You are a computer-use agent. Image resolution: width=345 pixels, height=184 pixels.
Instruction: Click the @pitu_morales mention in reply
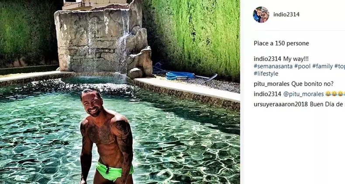(x=304, y=94)
